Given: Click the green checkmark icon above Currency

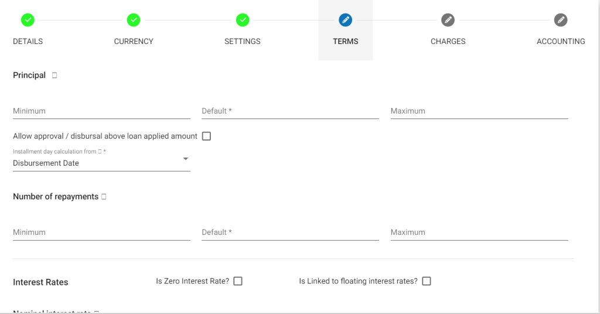Looking at the screenshot, I should pyautogui.click(x=134, y=20).
